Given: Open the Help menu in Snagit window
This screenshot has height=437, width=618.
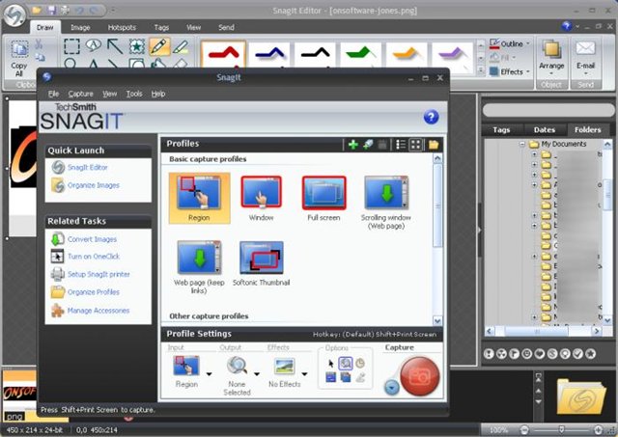Looking at the screenshot, I should [x=158, y=94].
